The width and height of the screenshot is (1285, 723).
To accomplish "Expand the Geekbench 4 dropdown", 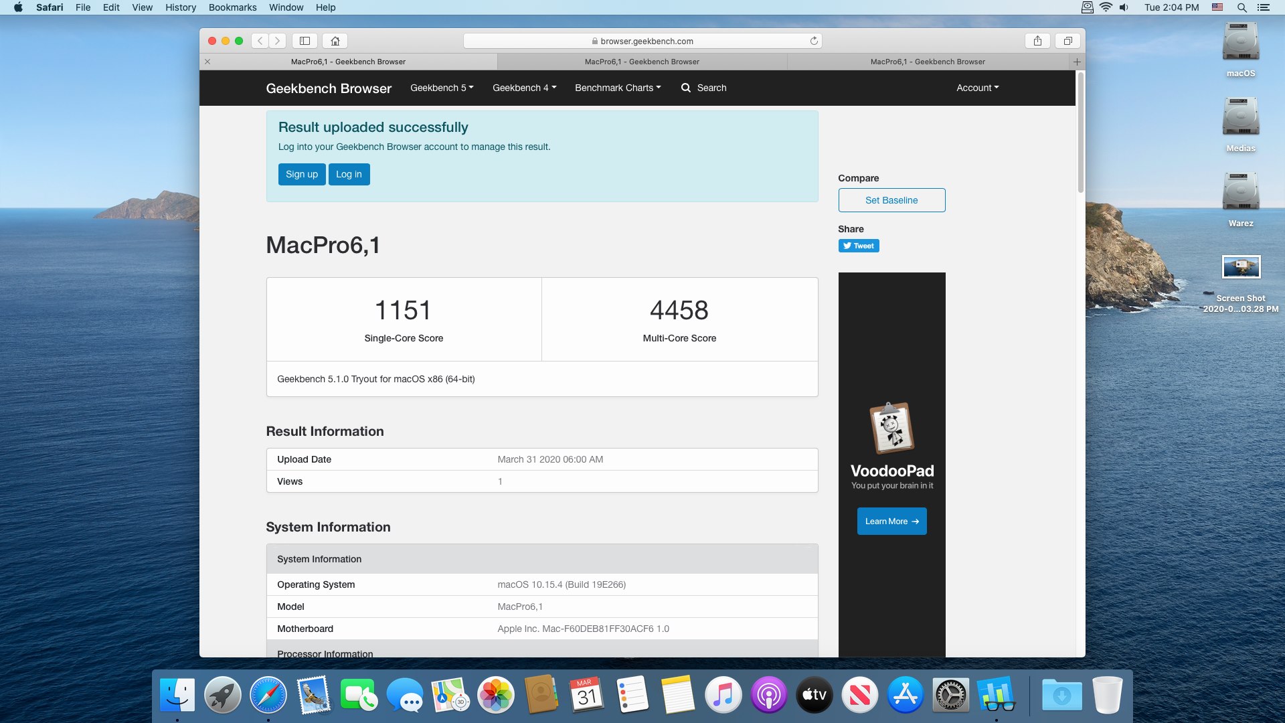I will tap(525, 88).
